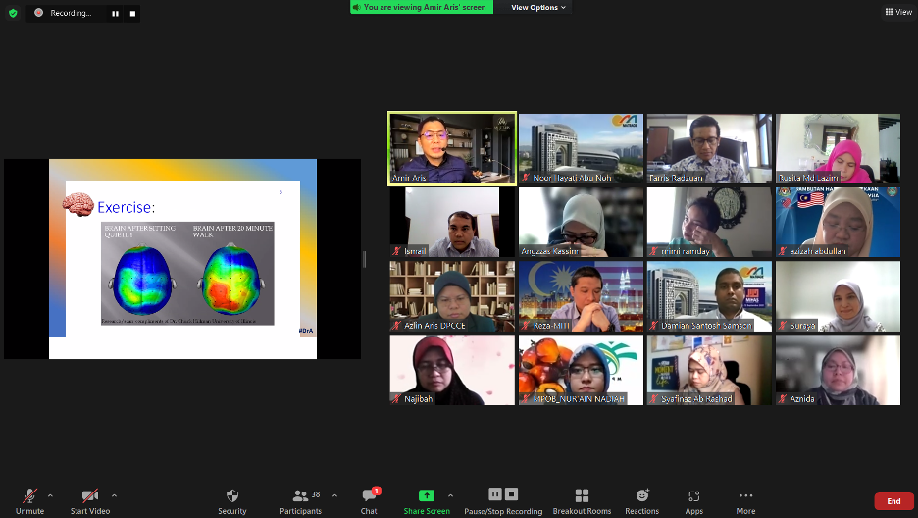Expand audio options arrow beside Unmute
Viewport: 918px width, 518px height.
pyautogui.click(x=51, y=495)
